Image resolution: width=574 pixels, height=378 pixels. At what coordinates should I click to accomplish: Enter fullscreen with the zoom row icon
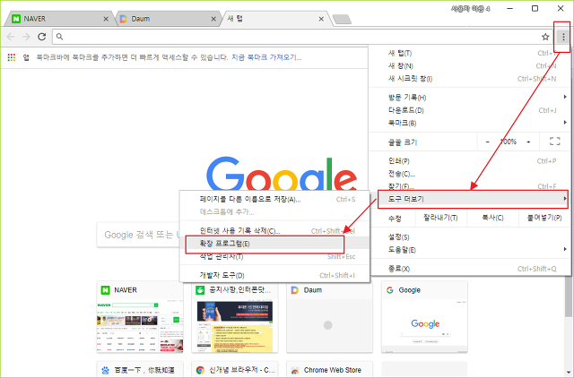coord(554,142)
